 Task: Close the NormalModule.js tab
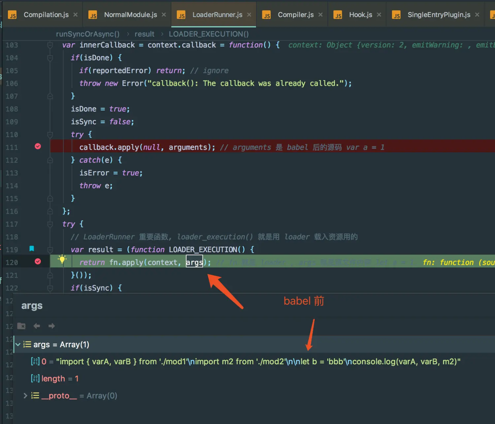(x=164, y=15)
